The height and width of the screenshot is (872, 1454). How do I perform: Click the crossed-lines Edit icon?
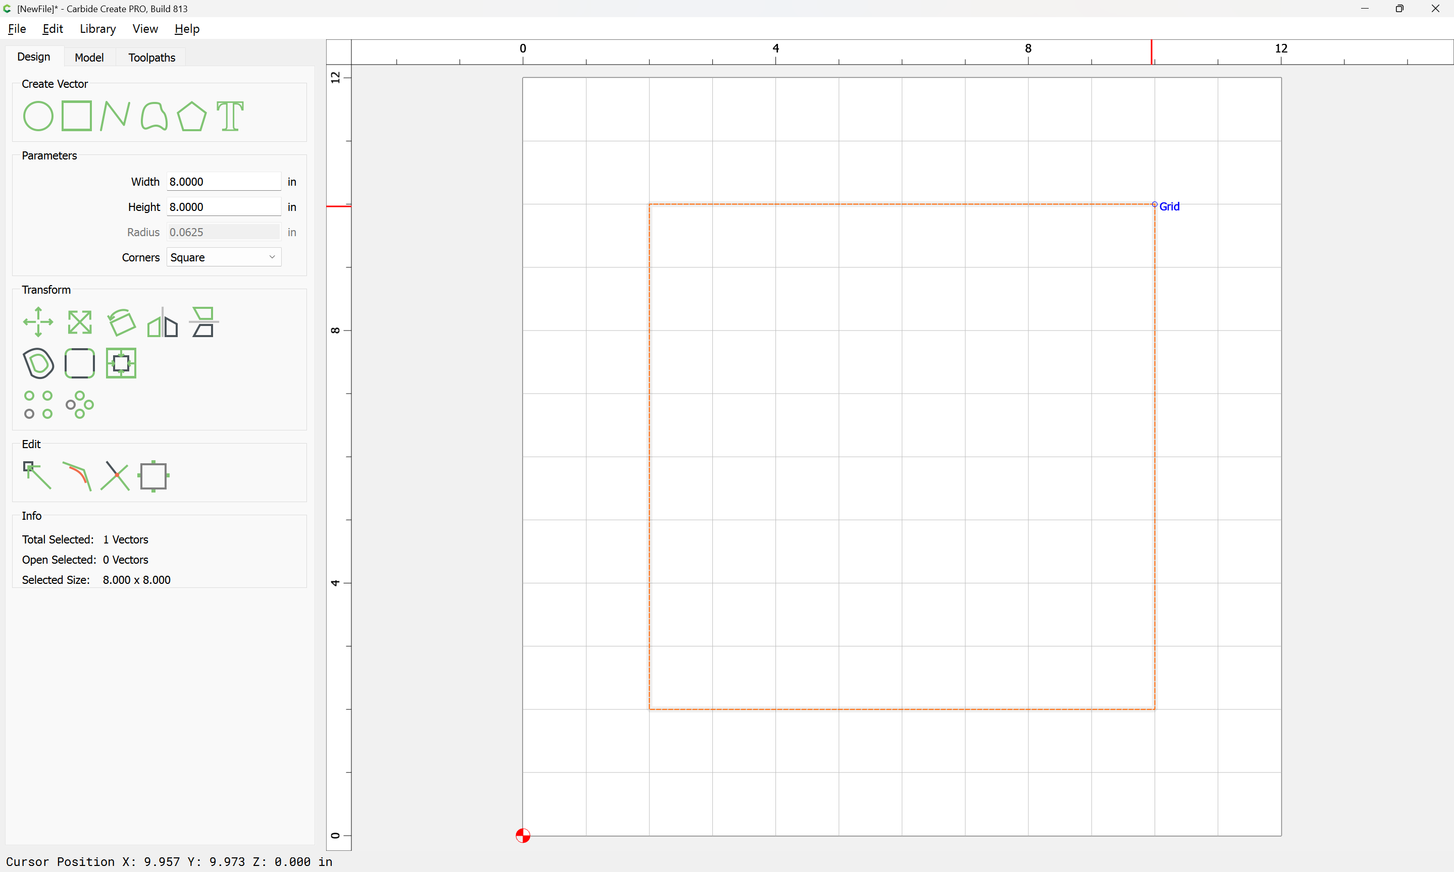coord(115,476)
